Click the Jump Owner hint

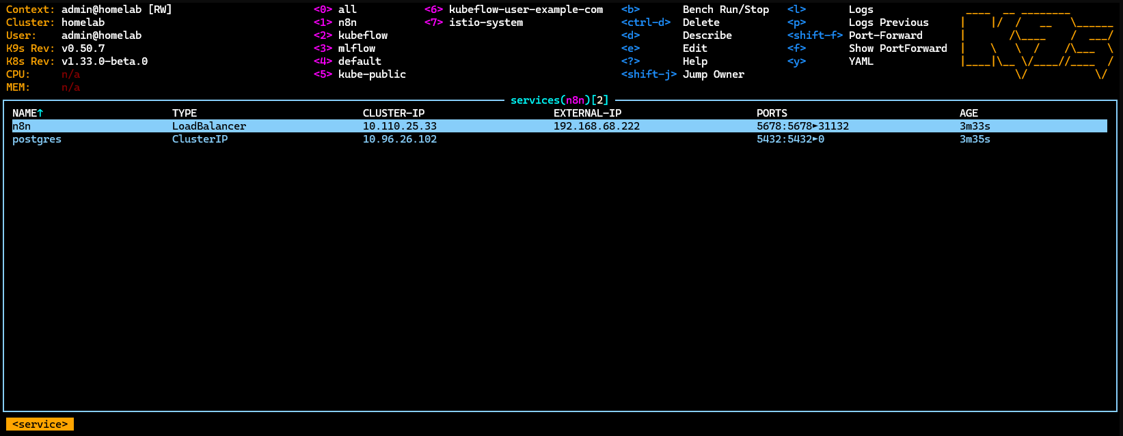[714, 74]
